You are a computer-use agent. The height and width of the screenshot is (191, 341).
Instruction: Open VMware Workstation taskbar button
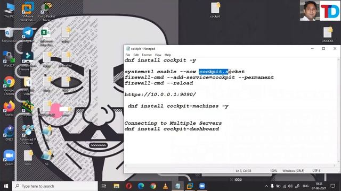coord(190,186)
